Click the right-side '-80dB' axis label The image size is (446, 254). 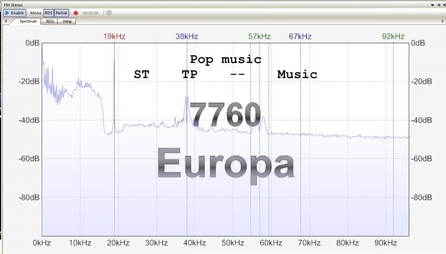coord(421,197)
